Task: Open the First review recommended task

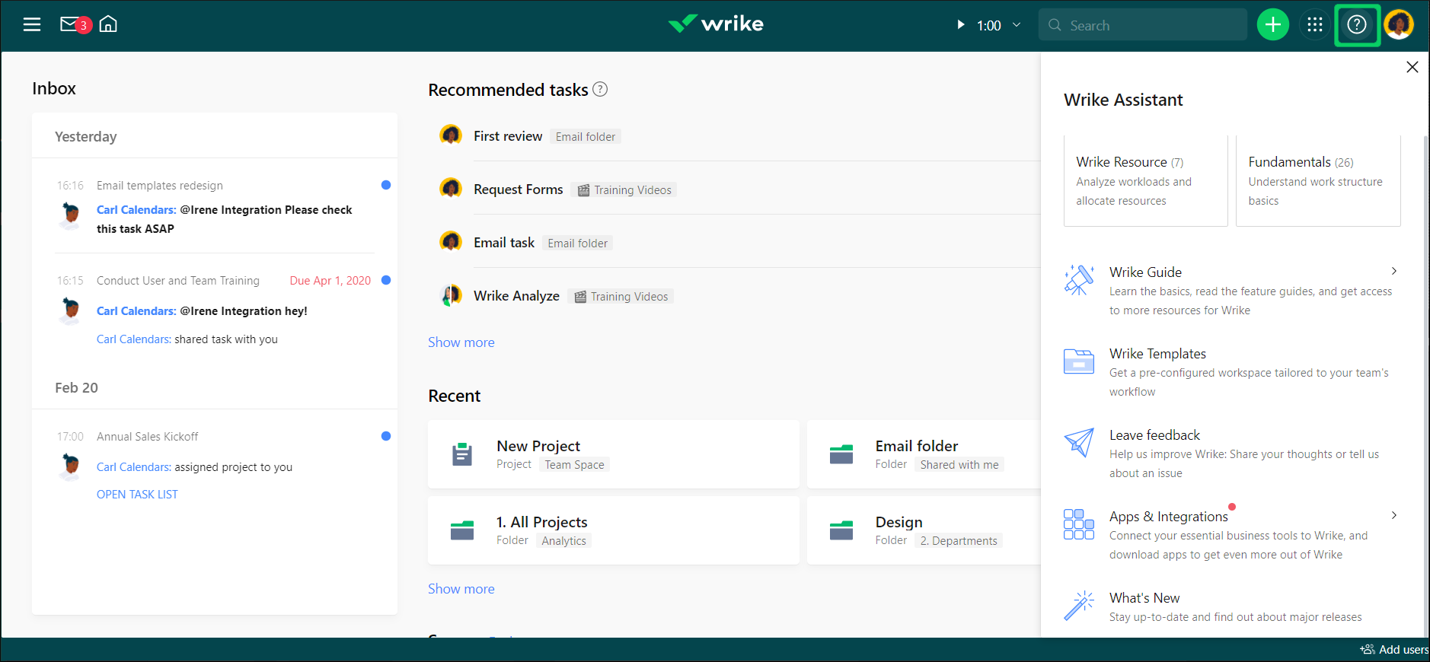Action: (508, 136)
